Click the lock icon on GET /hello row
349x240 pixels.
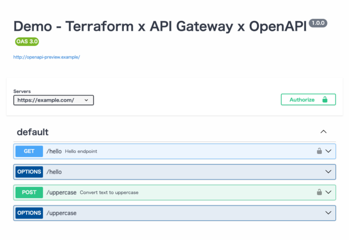coord(319,151)
